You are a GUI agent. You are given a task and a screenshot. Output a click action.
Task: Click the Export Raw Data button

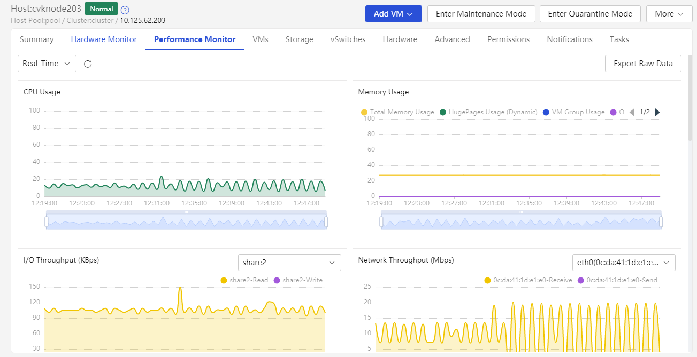coord(643,64)
